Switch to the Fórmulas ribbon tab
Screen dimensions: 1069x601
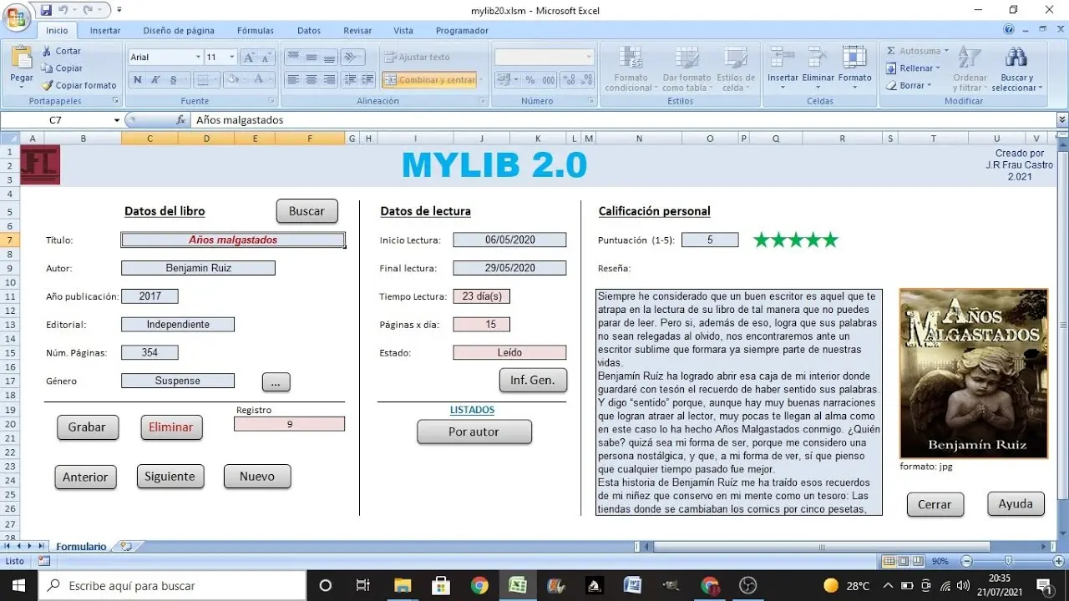255,31
